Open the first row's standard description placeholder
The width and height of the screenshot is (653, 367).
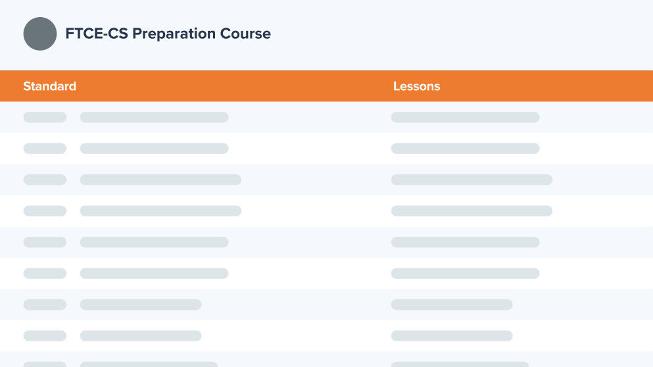pyautogui.click(x=154, y=117)
